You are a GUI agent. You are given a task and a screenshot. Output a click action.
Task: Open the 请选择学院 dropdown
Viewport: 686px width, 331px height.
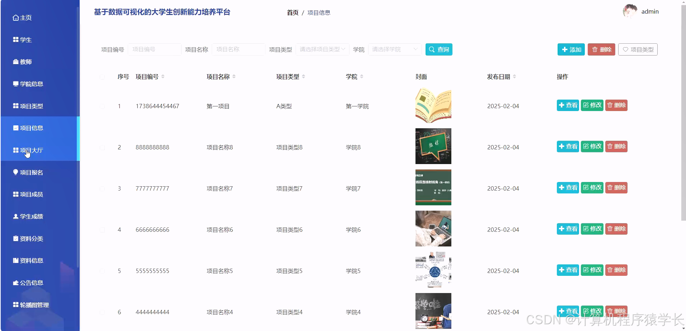[x=395, y=49]
